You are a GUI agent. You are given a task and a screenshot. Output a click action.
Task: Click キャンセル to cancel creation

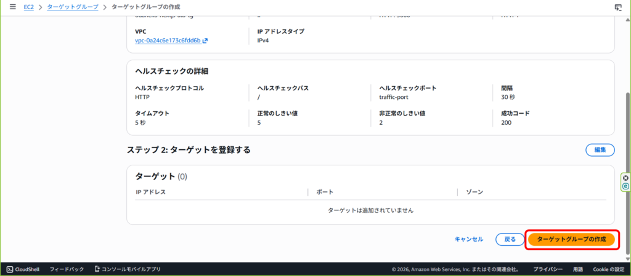[x=468, y=239]
